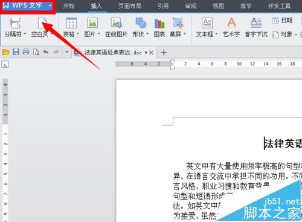302x222 pixels.
Task: Insert an 对象 object
Action: pyautogui.click(x=281, y=34)
